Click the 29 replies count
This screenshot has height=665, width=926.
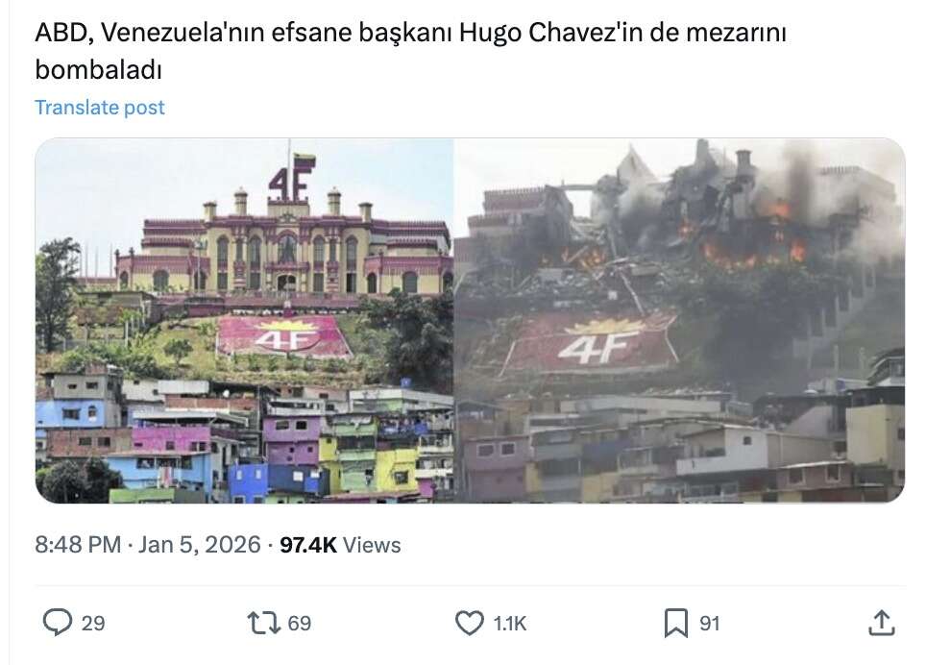tap(93, 624)
